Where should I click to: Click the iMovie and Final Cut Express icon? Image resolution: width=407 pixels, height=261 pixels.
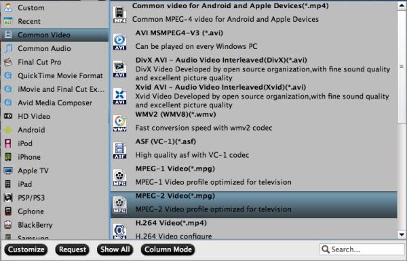click(x=8, y=89)
